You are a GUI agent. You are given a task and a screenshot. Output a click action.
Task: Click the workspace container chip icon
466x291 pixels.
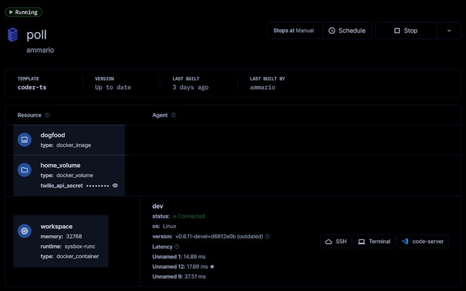click(24, 231)
